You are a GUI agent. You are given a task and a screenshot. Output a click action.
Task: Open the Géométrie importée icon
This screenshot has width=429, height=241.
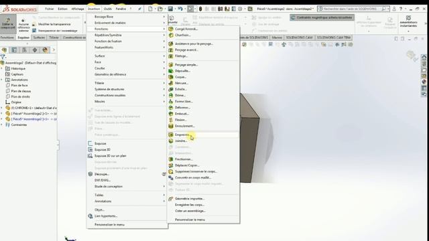tap(171, 199)
